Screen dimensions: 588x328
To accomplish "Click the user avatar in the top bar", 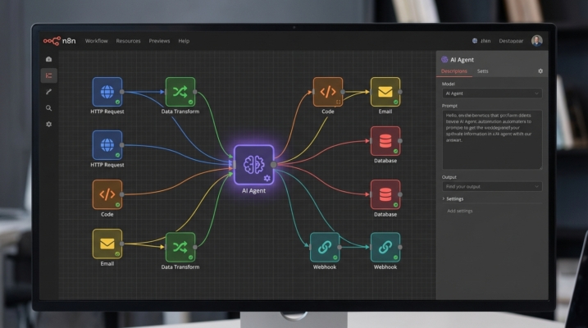I will click(537, 40).
